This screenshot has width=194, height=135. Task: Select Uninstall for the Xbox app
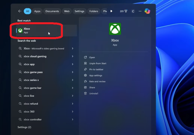pyautogui.click(x=94, y=94)
